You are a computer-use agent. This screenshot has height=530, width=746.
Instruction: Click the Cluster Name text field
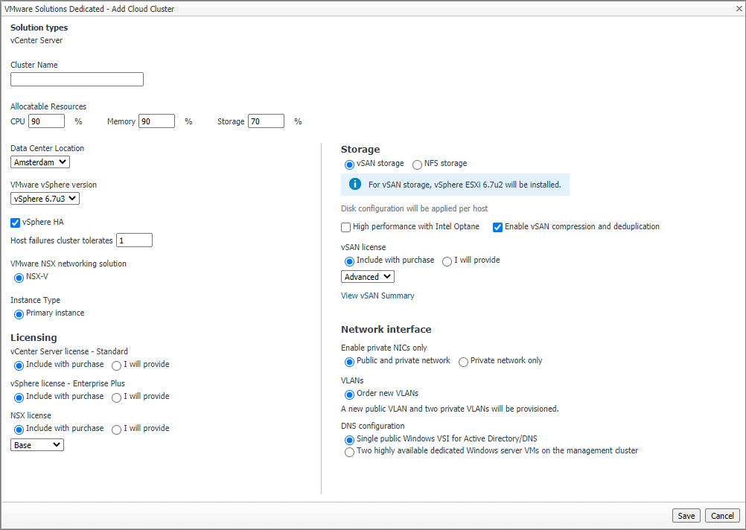point(77,80)
